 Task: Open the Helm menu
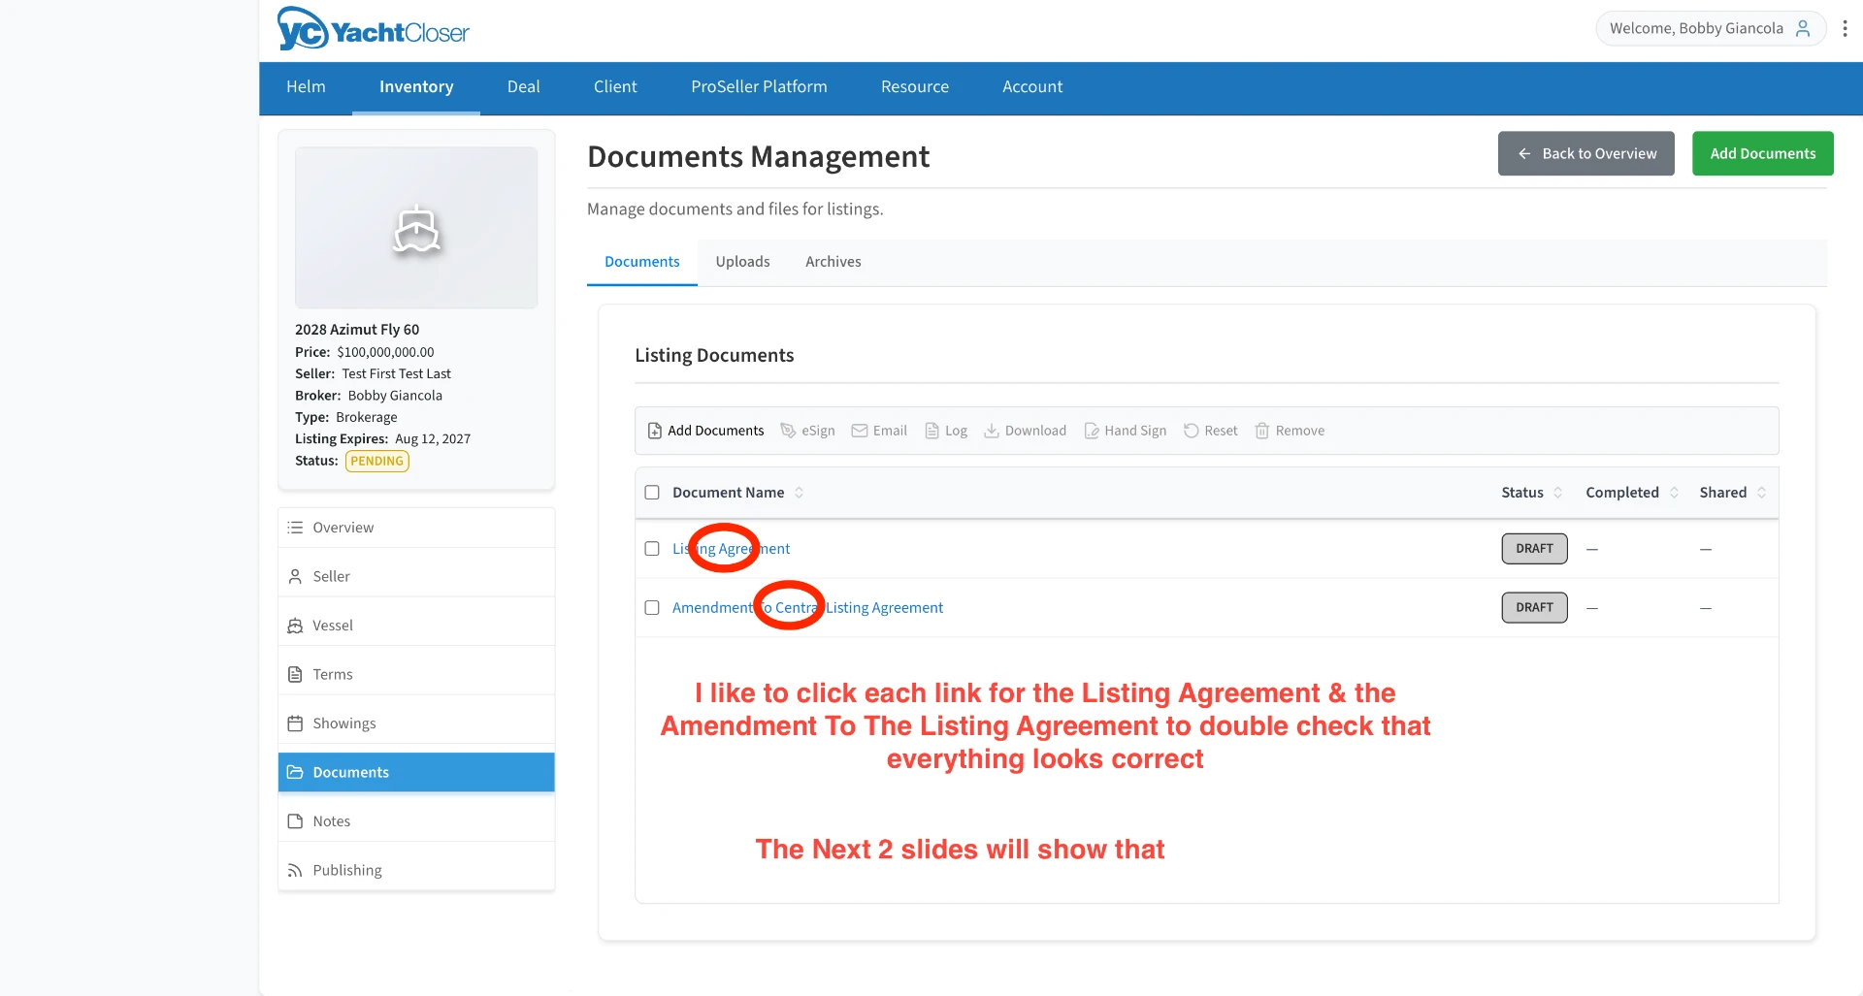click(x=306, y=87)
